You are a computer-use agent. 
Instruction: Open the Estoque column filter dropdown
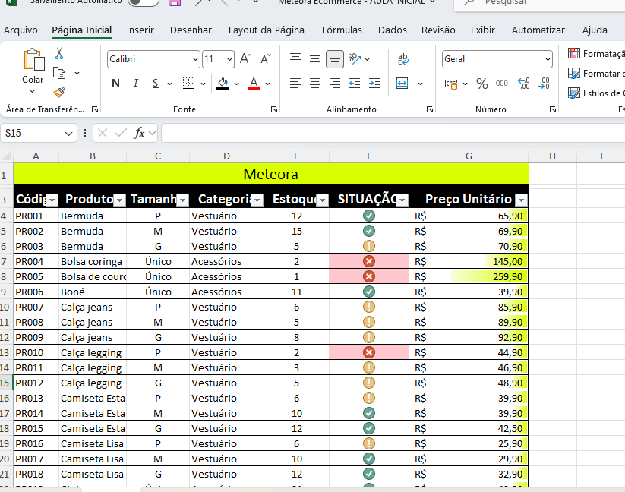coord(323,200)
